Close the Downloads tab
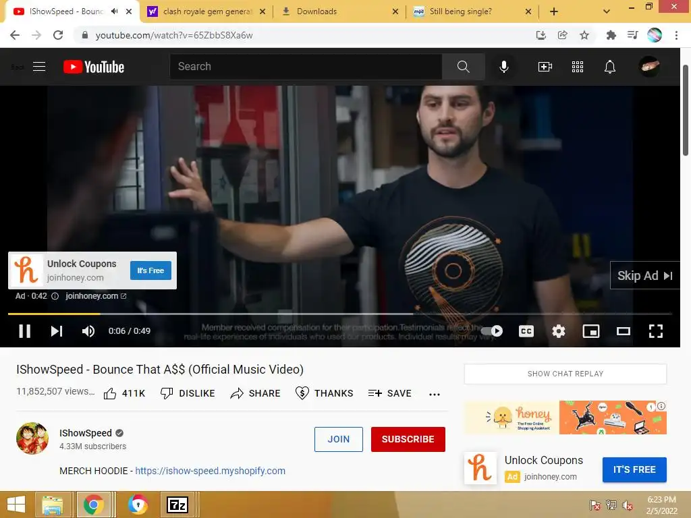 (395, 11)
